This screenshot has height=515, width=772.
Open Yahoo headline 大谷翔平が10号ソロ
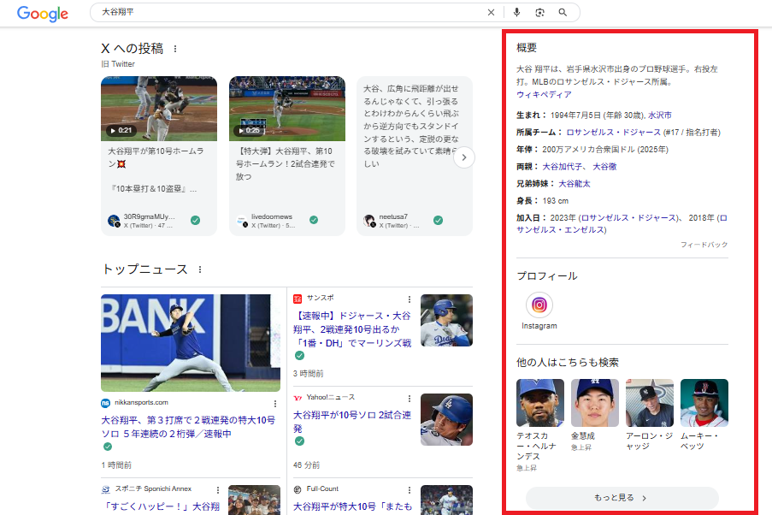[x=352, y=422]
